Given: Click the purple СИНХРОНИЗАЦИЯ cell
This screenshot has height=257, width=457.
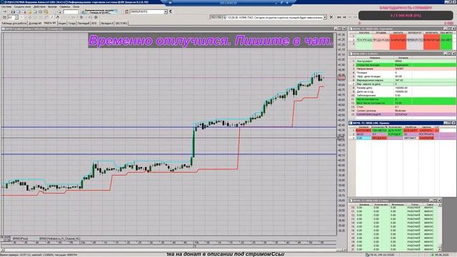Looking at the screenshot, I should (x=375, y=114).
